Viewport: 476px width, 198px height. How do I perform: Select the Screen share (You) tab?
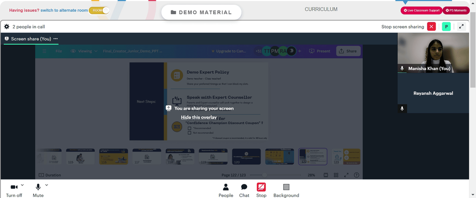[30, 39]
